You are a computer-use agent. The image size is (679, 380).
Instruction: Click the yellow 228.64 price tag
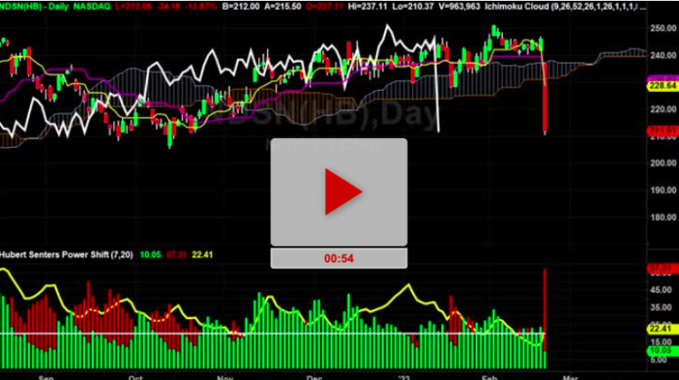tap(662, 87)
